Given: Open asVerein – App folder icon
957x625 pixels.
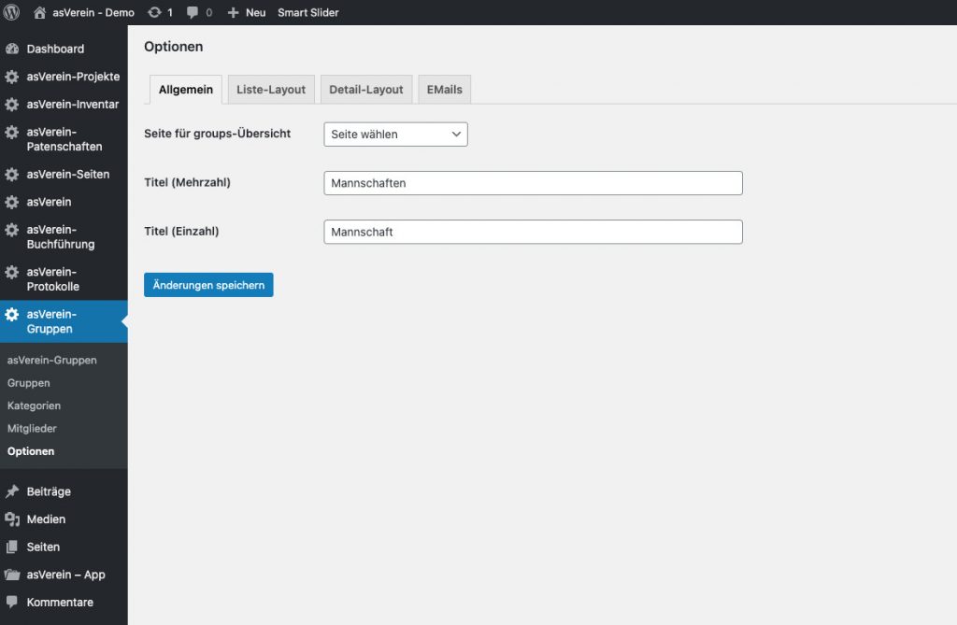Looking at the screenshot, I should (x=12, y=575).
